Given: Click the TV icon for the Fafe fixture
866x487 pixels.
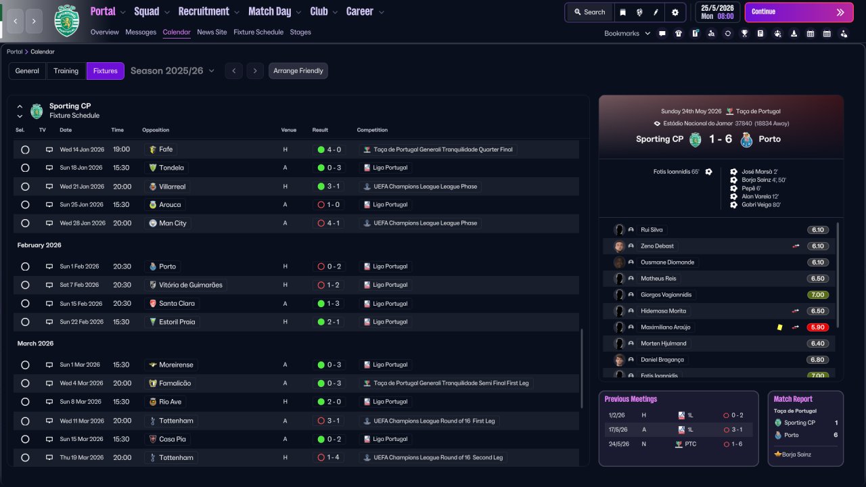Looking at the screenshot, I should click(49, 149).
